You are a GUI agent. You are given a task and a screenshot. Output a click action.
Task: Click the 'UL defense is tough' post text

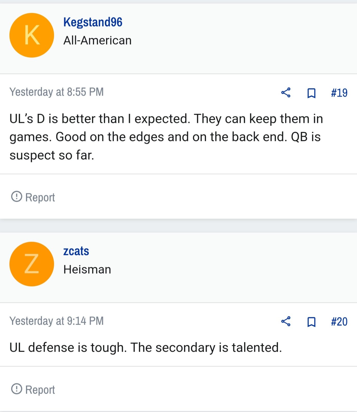coord(146,348)
